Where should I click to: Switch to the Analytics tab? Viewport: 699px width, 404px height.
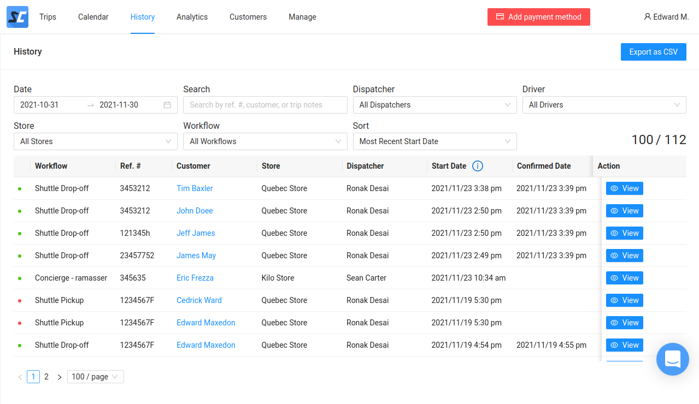(192, 17)
